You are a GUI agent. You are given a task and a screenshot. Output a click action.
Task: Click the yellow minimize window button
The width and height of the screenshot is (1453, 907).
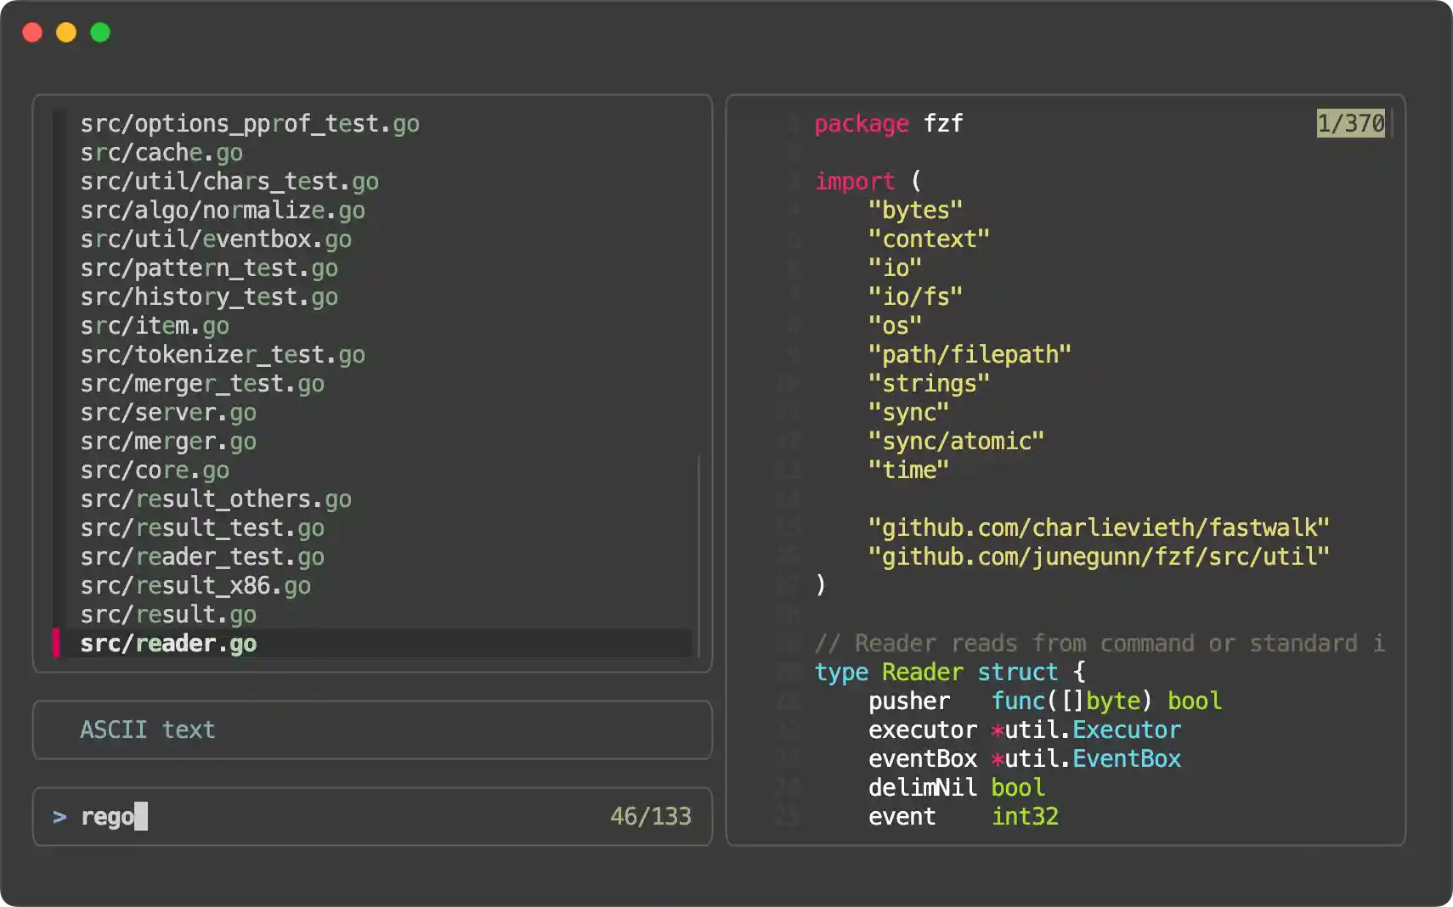66,32
